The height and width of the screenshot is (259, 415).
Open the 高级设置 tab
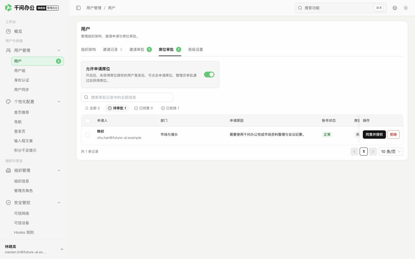(195, 49)
